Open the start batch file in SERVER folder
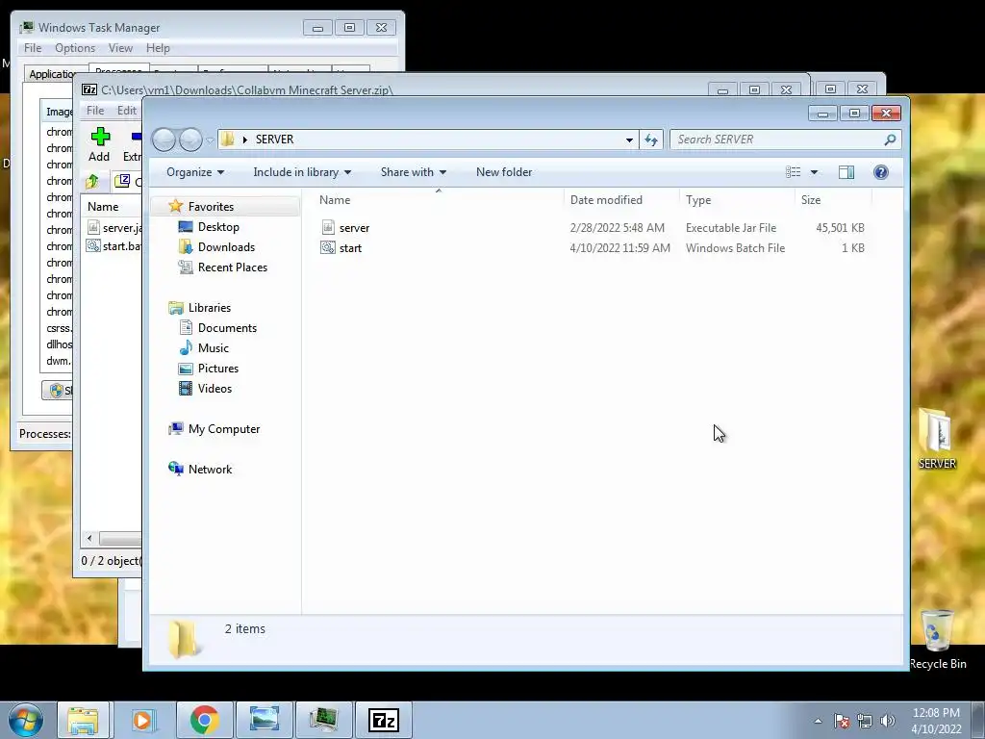 (350, 248)
